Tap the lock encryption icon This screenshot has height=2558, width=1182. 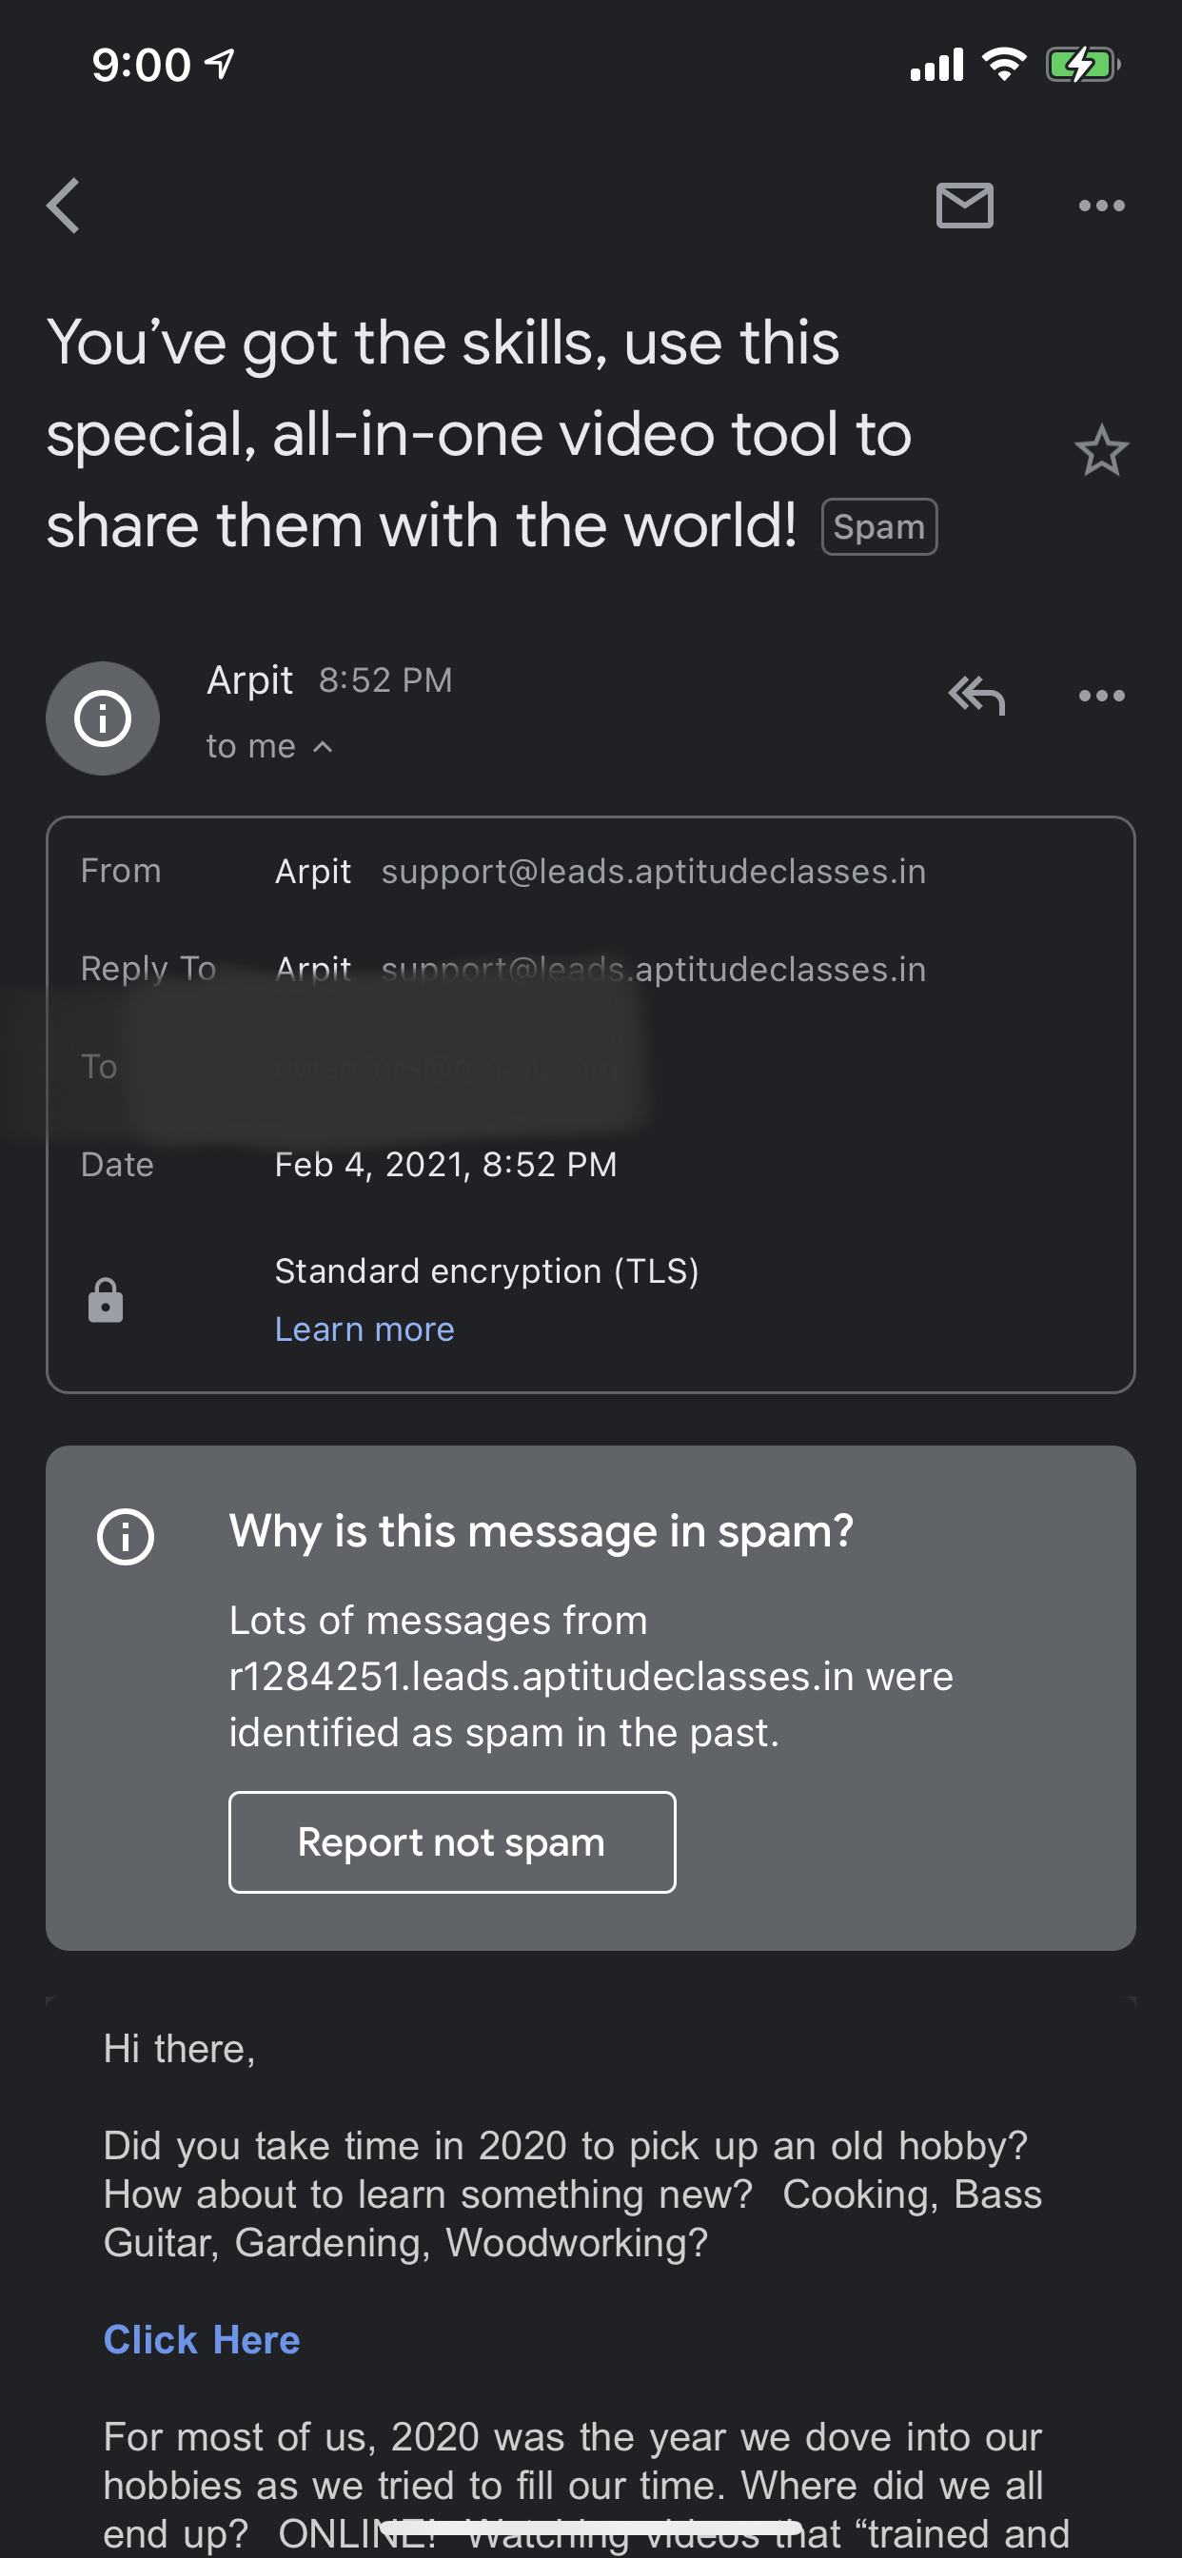click(106, 1300)
